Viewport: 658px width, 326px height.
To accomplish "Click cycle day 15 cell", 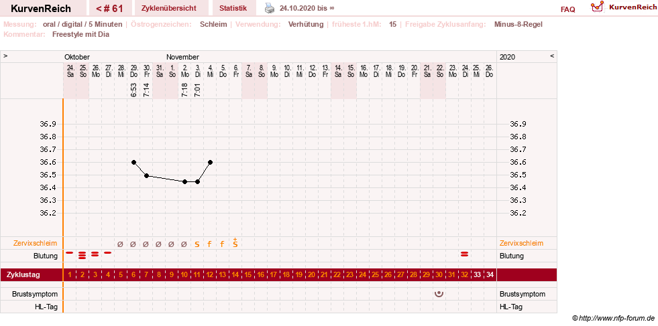I will (248, 275).
